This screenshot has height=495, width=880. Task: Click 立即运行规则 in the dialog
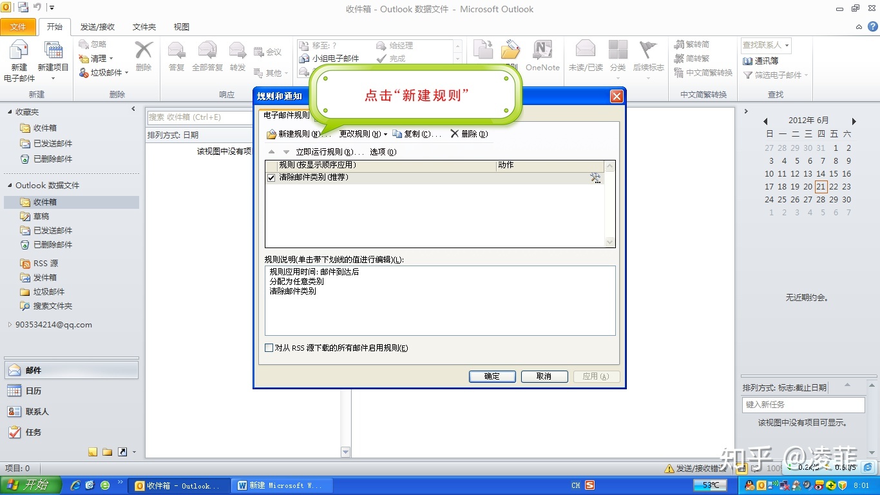tap(320, 151)
